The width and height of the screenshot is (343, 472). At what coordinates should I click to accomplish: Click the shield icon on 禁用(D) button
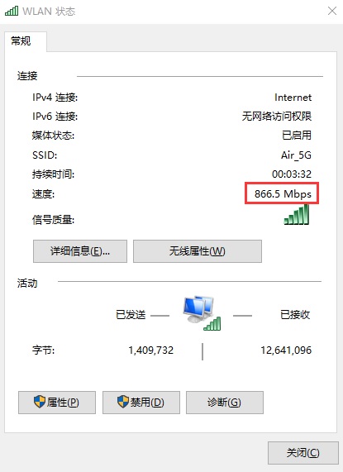click(x=123, y=402)
